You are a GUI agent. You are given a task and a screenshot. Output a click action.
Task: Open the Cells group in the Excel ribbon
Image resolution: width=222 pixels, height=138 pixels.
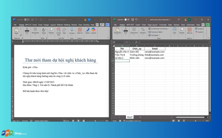pyautogui.click(x=175, y=31)
